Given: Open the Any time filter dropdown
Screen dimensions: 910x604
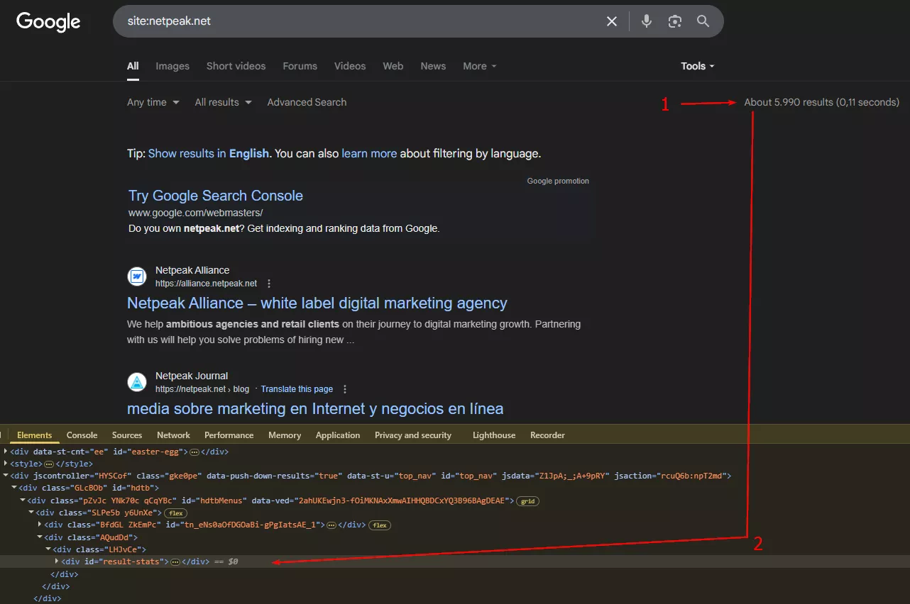Looking at the screenshot, I should [153, 102].
